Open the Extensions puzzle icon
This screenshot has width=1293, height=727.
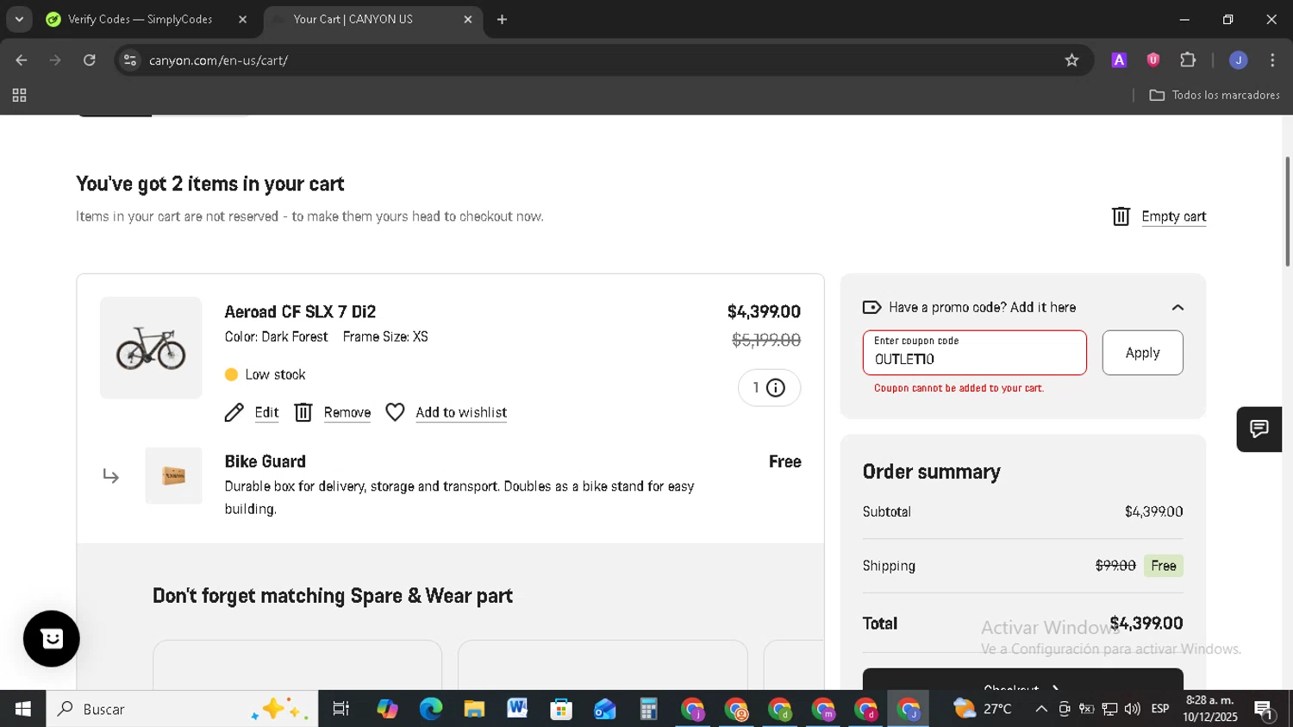(x=1188, y=60)
